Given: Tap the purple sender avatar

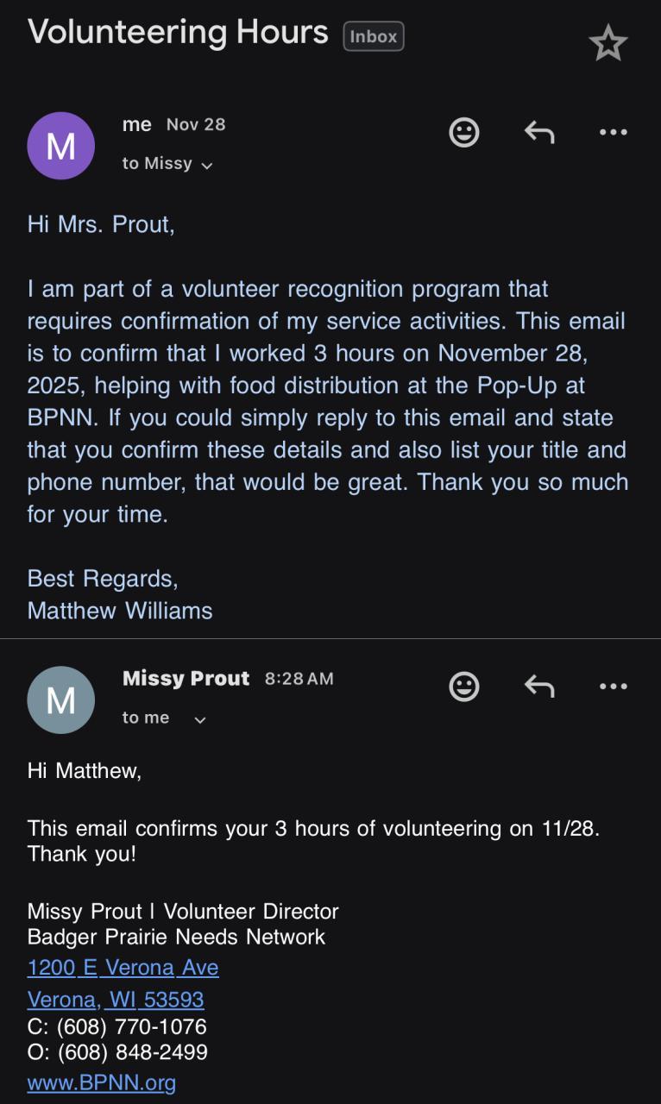Looking at the screenshot, I should (x=60, y=146).
